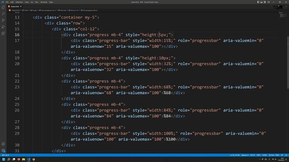Image resolution: width=289 pixels, height=162 pixels.
Task: Open the Source Control view
Action: [3, 20]
